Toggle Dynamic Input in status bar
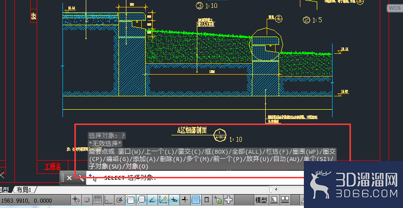The width and height of the screenshot is (403, 208). pos(174,200)
